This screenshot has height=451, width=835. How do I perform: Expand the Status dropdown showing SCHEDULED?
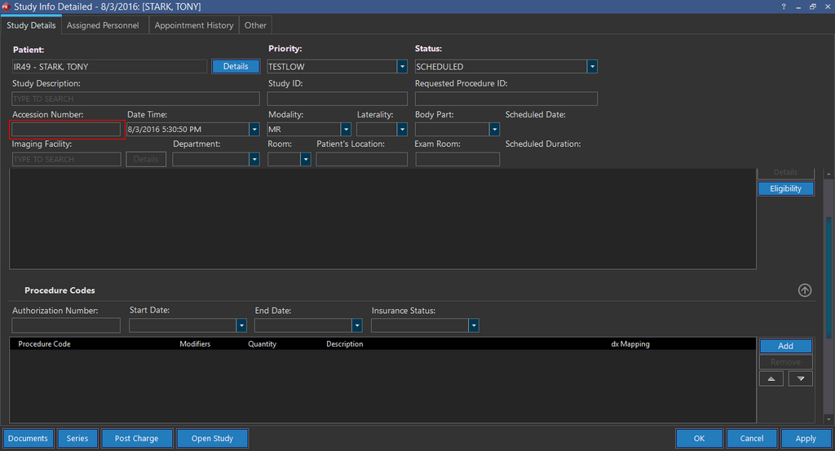(x=592, y=67)
